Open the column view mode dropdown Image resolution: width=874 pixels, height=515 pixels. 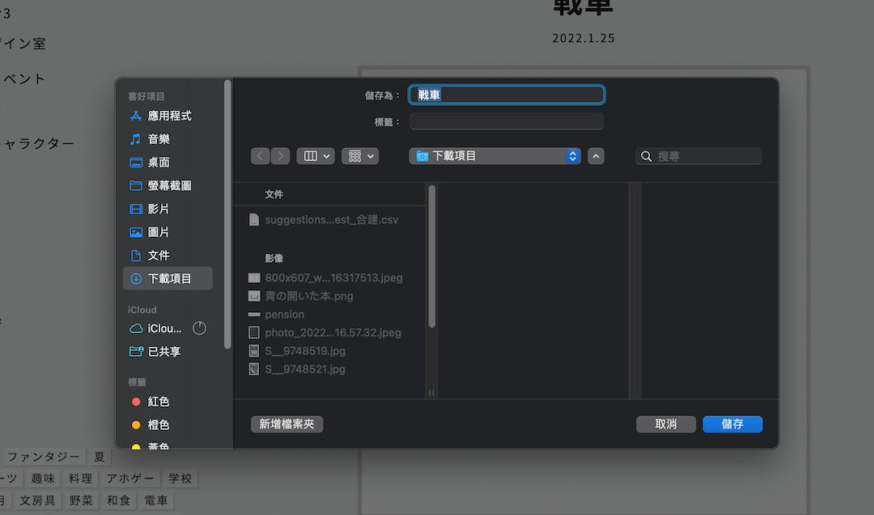click(316, 156)
